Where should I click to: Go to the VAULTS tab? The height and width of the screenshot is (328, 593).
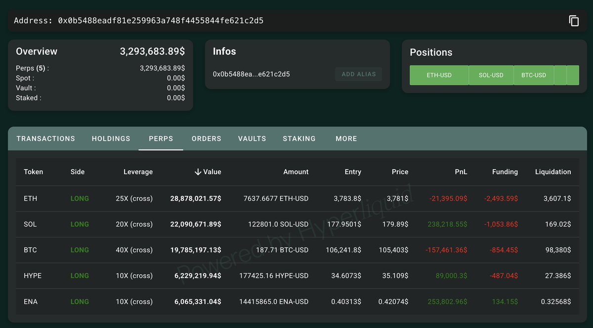pyautogui.click(x=252, y=139)
